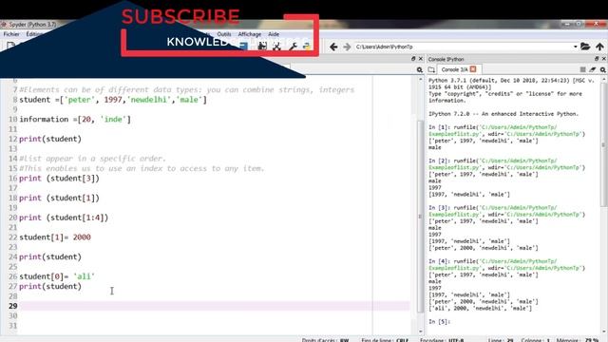Place cursor on the empty line 29
This screenshot has height=342, width=608.
(215, 306)
